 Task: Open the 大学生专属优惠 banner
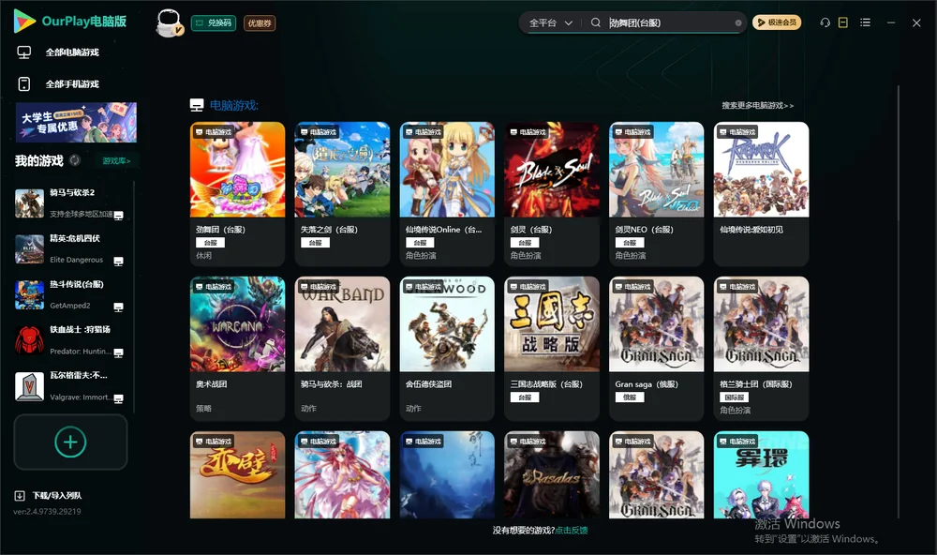[76, 123]
